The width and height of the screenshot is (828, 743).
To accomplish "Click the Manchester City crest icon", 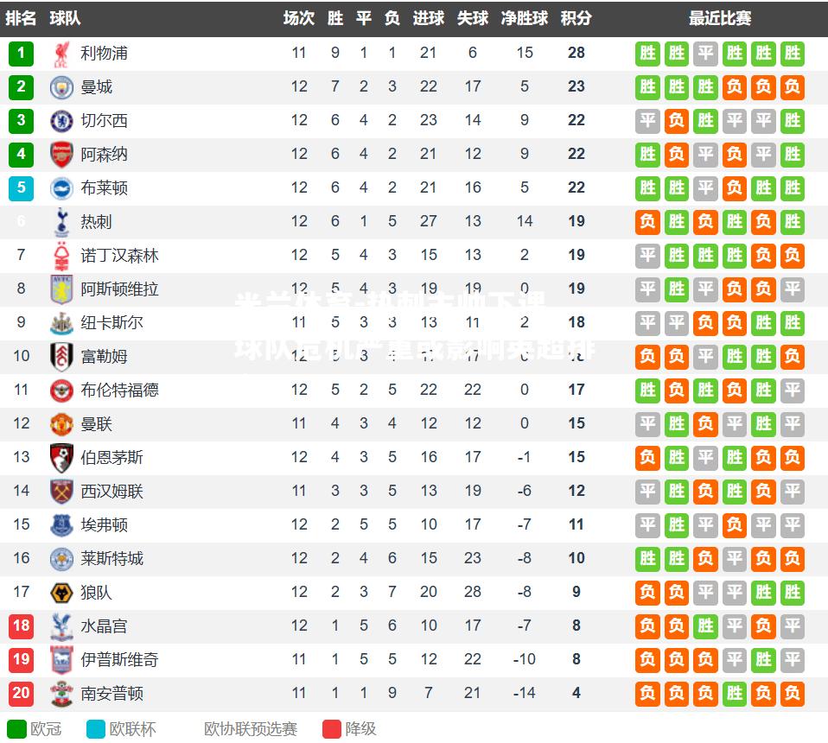I will [61, 87].
